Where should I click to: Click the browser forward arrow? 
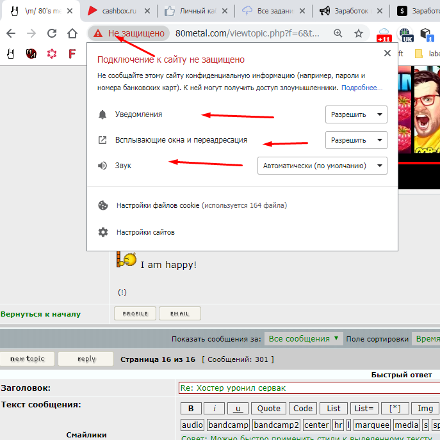tap(31, 33)
